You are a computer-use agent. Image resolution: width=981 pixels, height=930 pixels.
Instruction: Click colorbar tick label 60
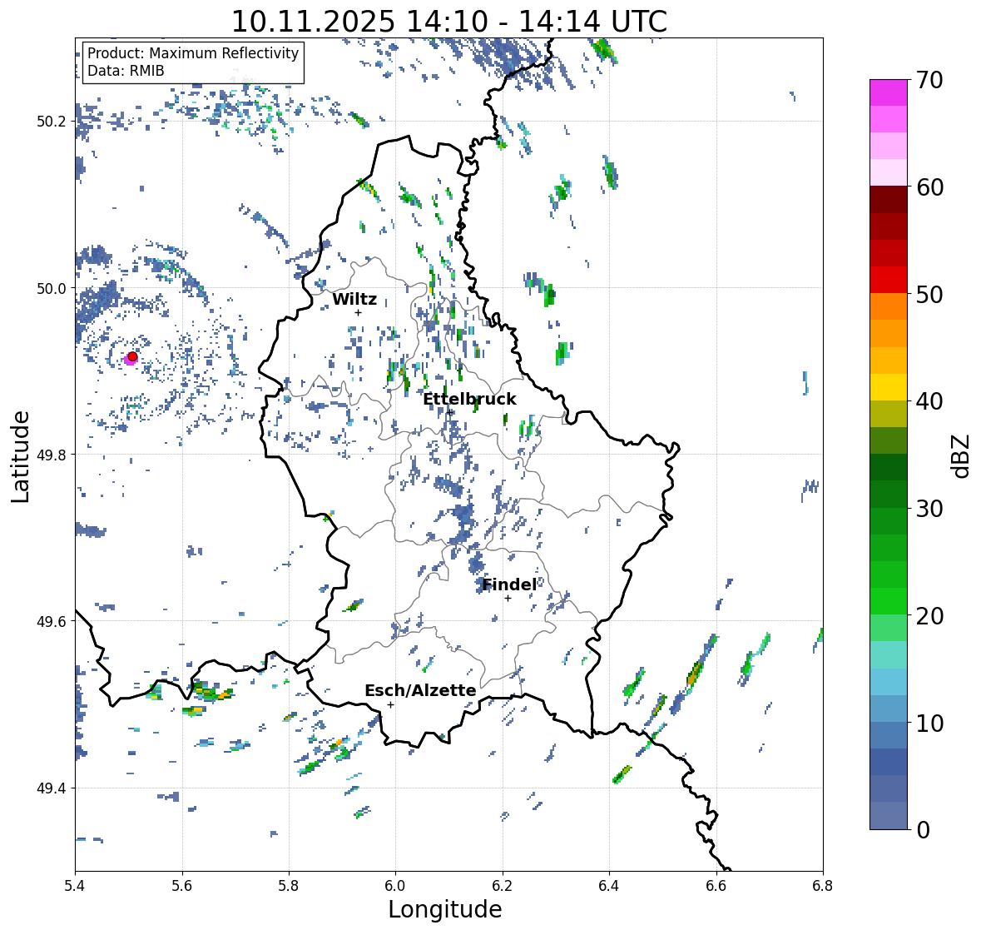[929, 187]
